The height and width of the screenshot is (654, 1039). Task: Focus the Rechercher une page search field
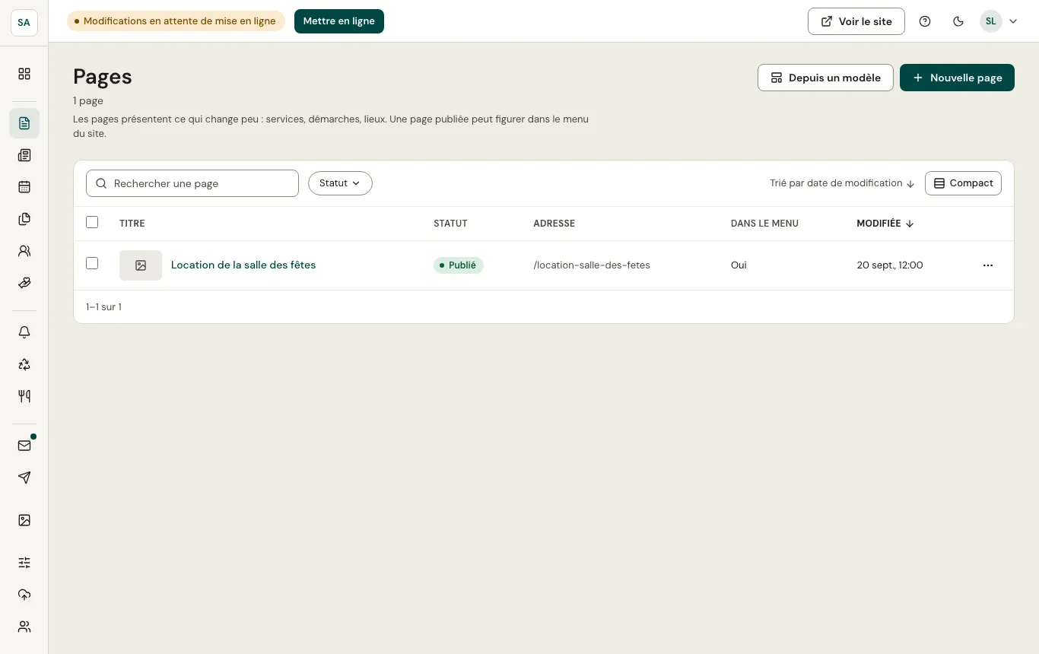192,183
